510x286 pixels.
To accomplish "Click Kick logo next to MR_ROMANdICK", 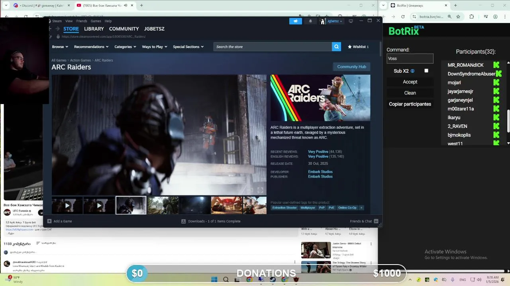I will (x=496, y=65).
